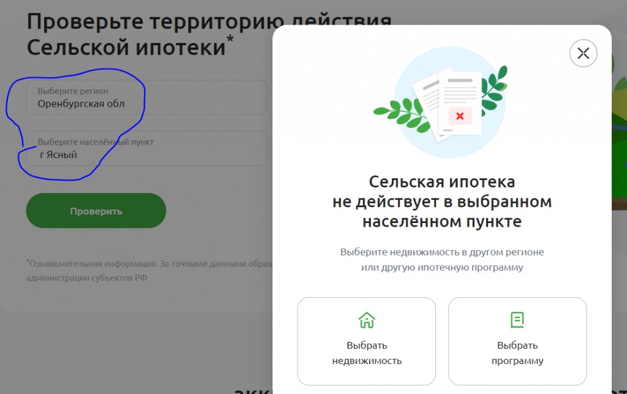
Task: Click the hint "Выберите недвижимость в другом регионе"
Action: [x=442, y=252]
